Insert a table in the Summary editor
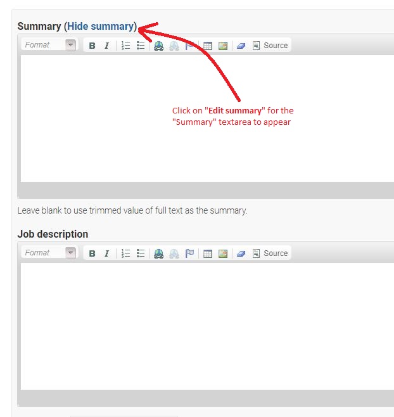394x417 pixels. click(208, 46)
